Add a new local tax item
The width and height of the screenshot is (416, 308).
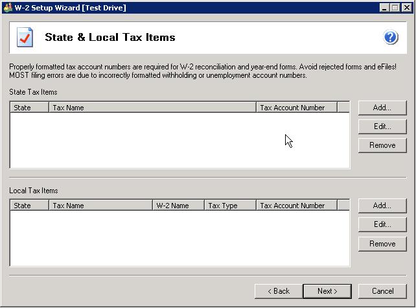[x=382, y=206]
